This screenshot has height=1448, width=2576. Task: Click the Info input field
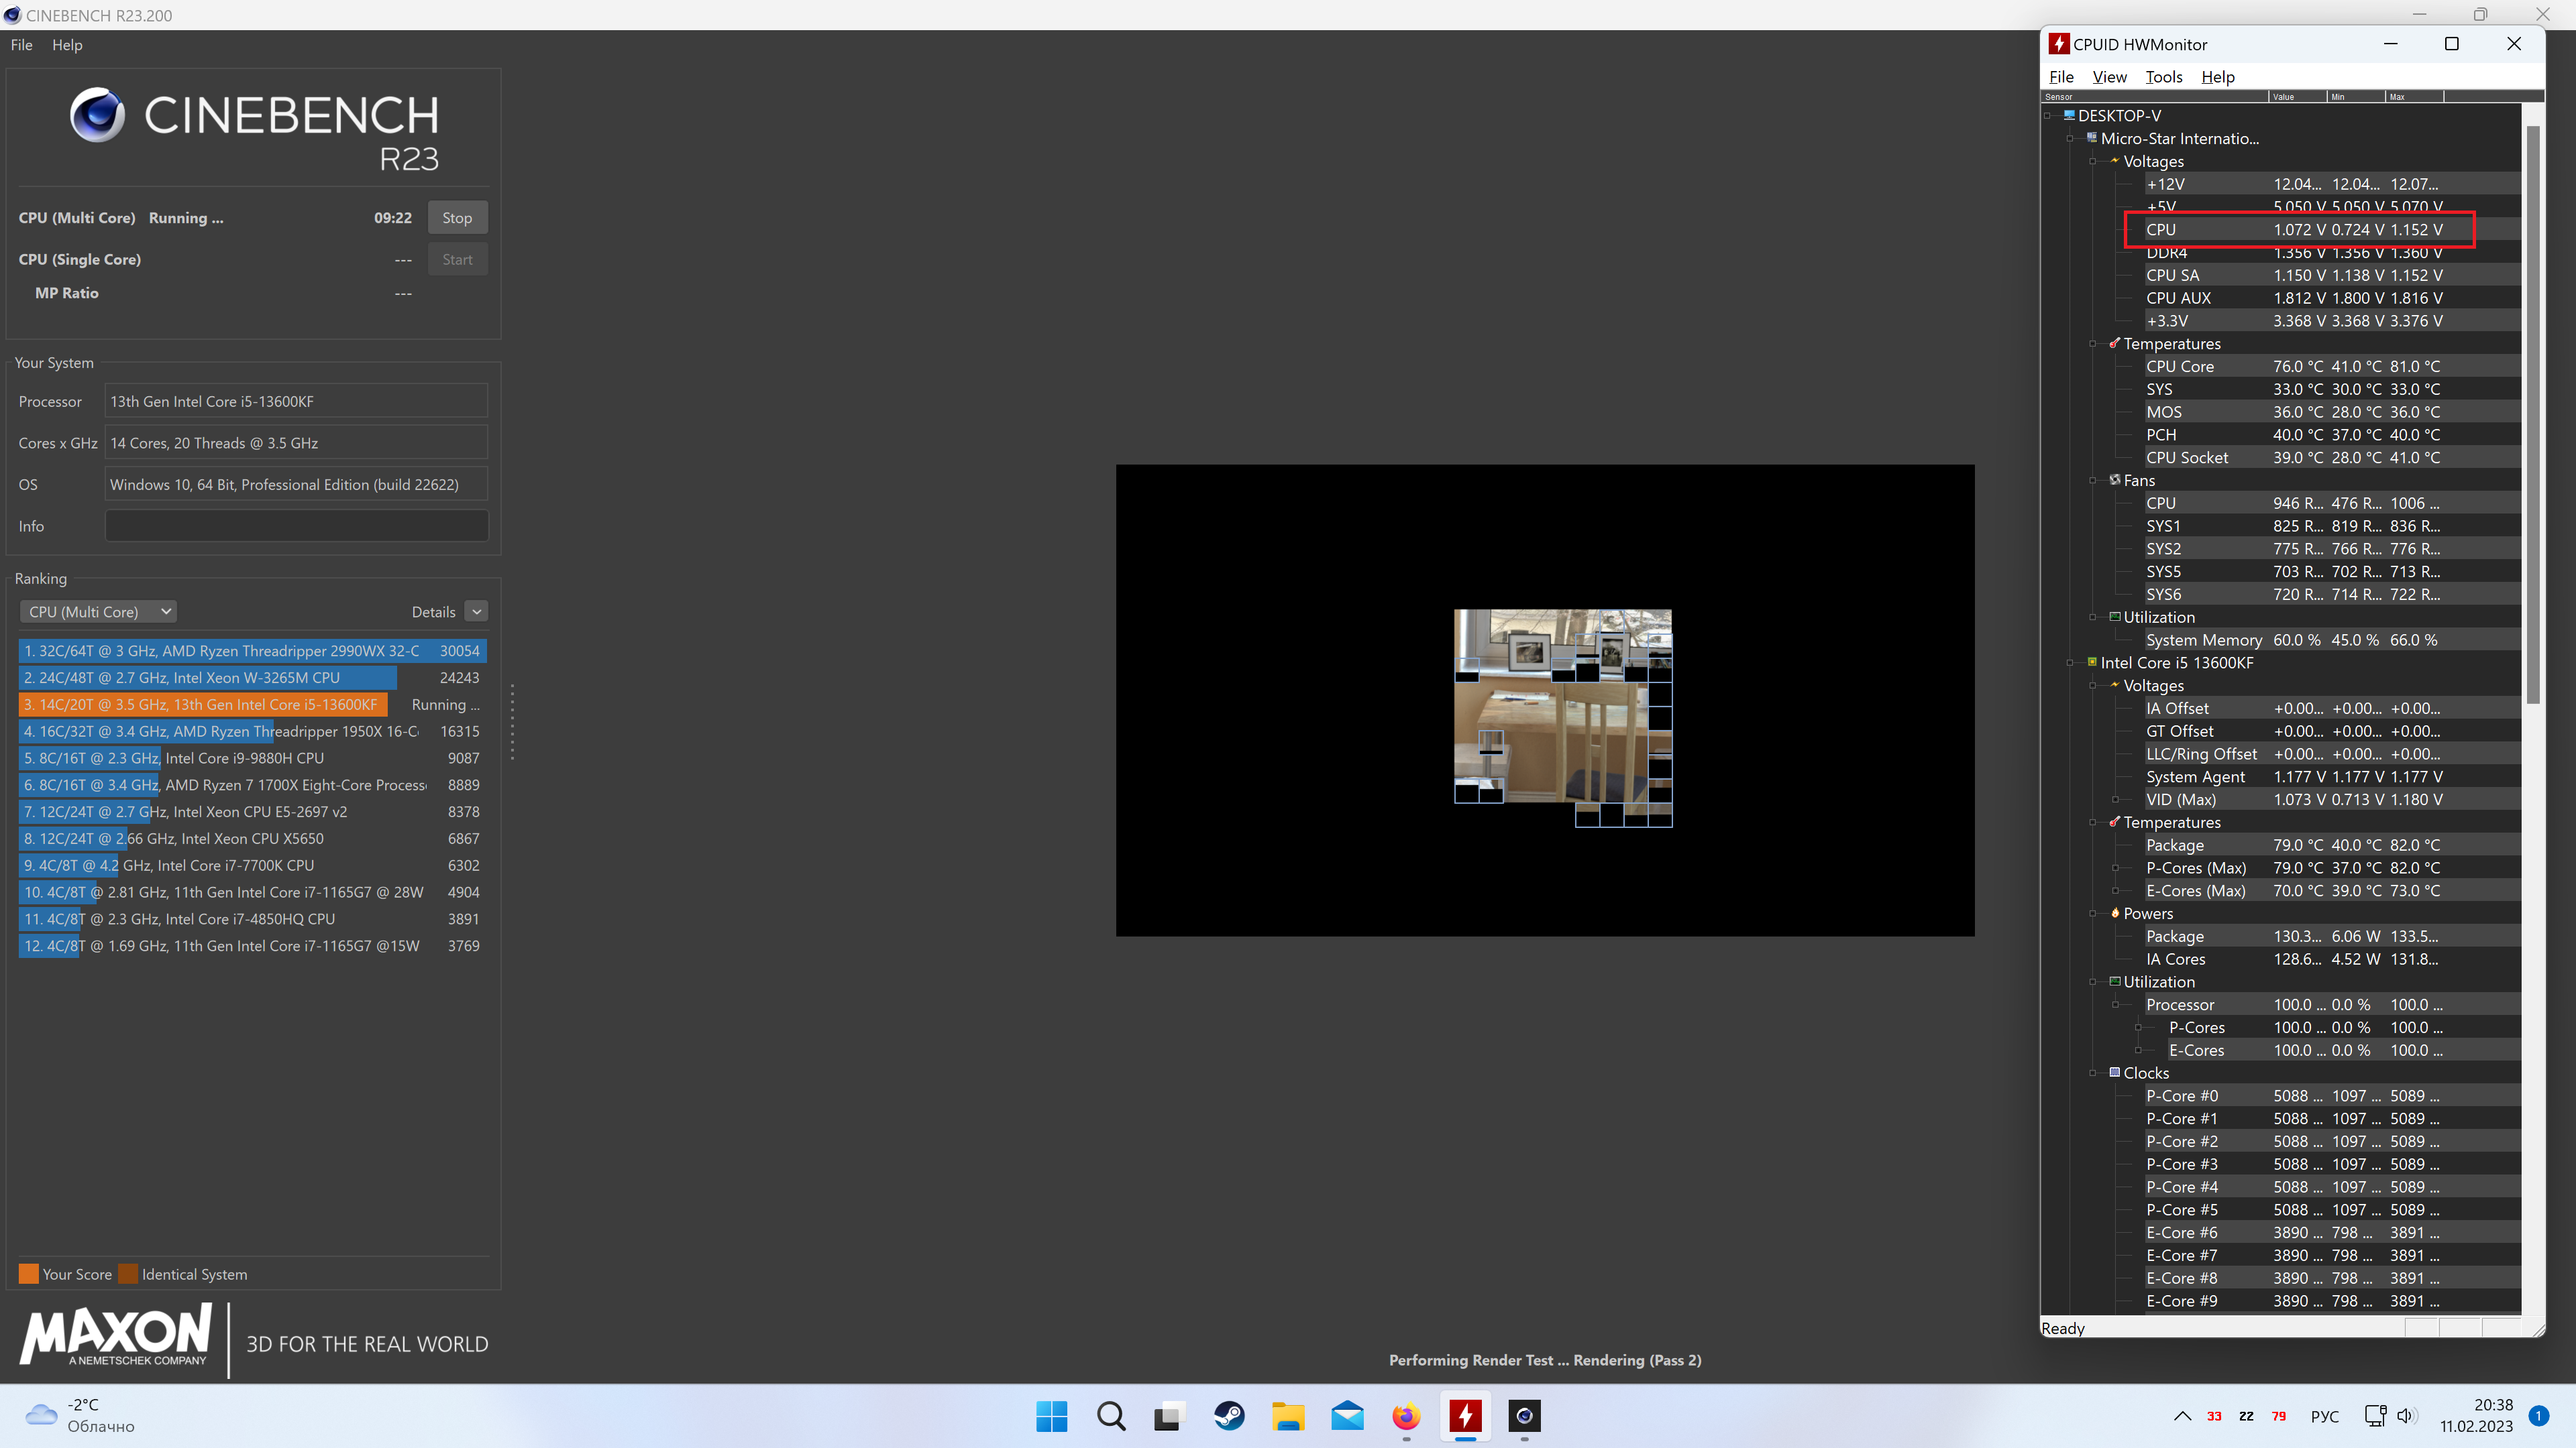(296, 526)
